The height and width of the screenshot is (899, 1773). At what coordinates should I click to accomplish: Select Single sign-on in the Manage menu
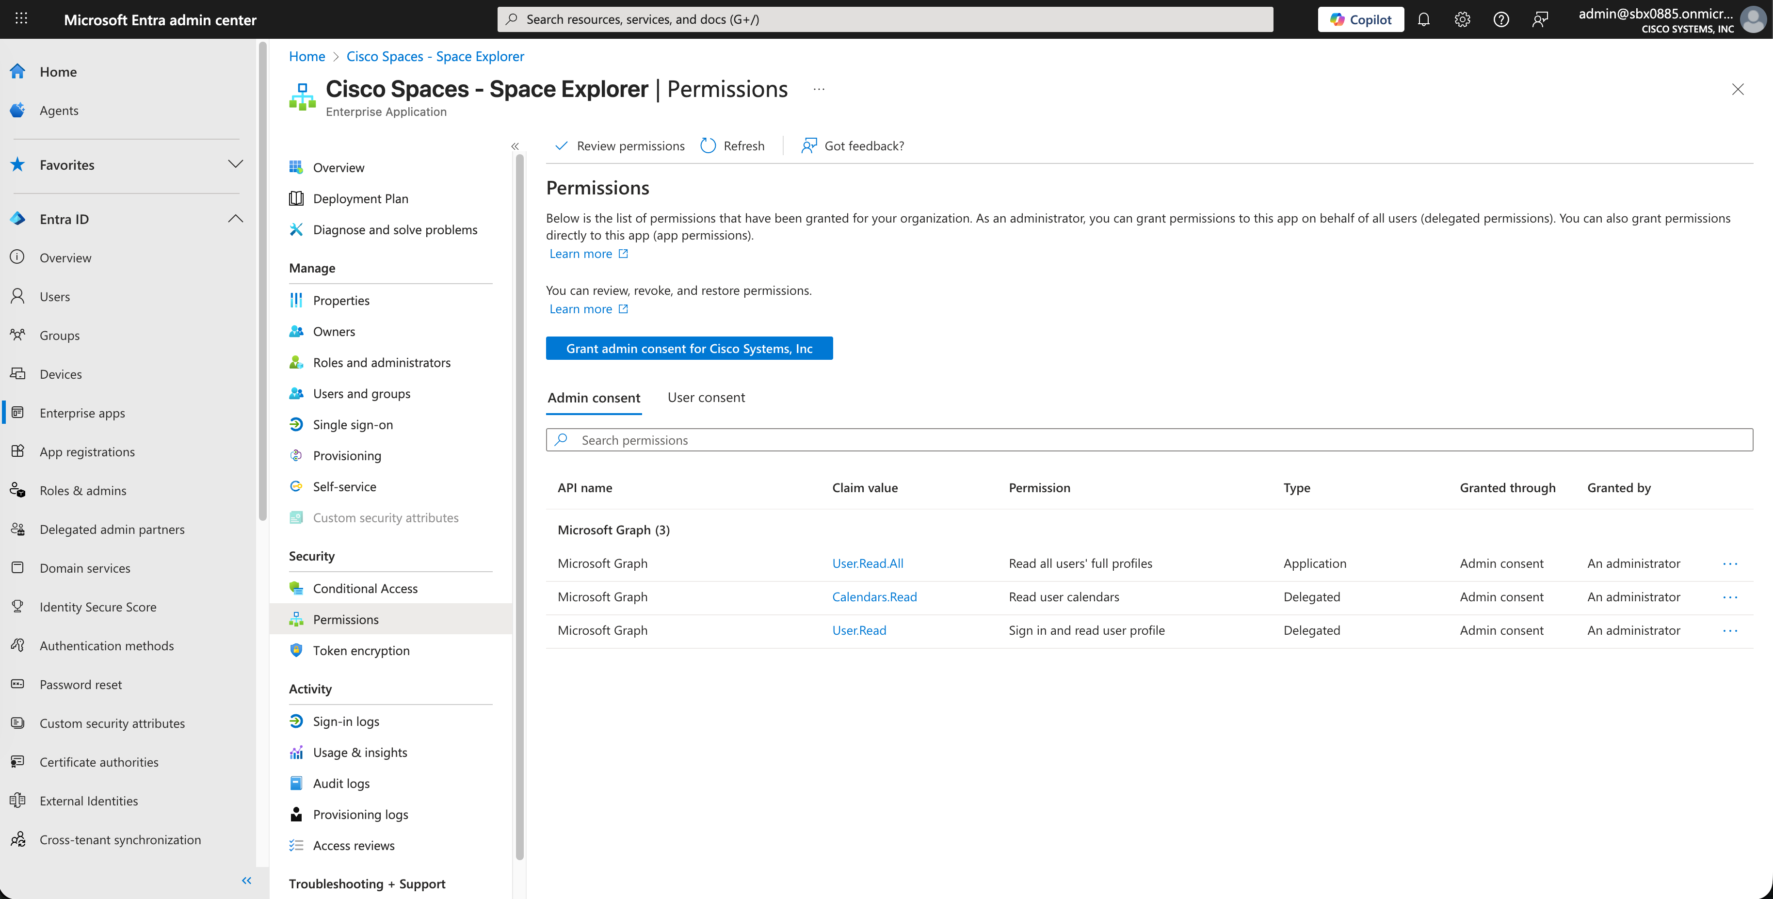point(353,424)
